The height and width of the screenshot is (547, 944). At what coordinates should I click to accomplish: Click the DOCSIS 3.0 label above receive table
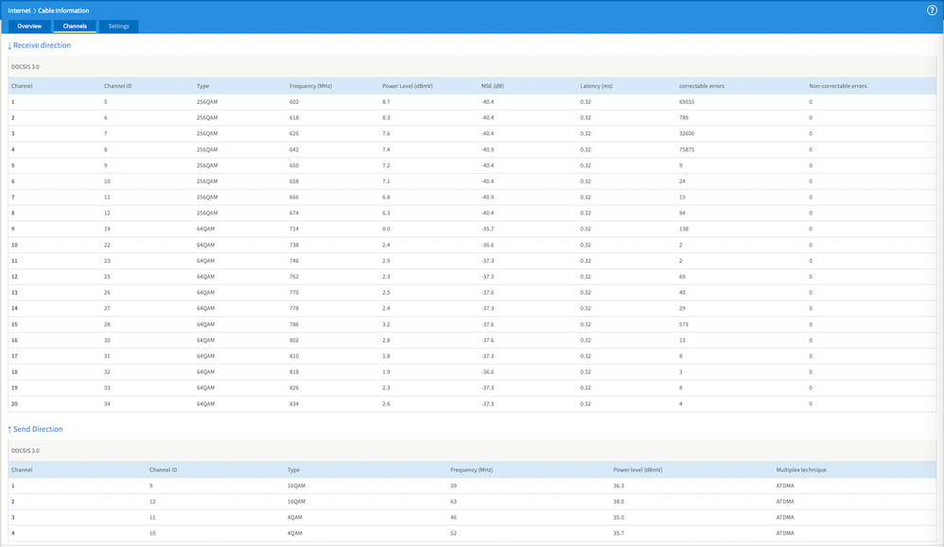[26, 67]
